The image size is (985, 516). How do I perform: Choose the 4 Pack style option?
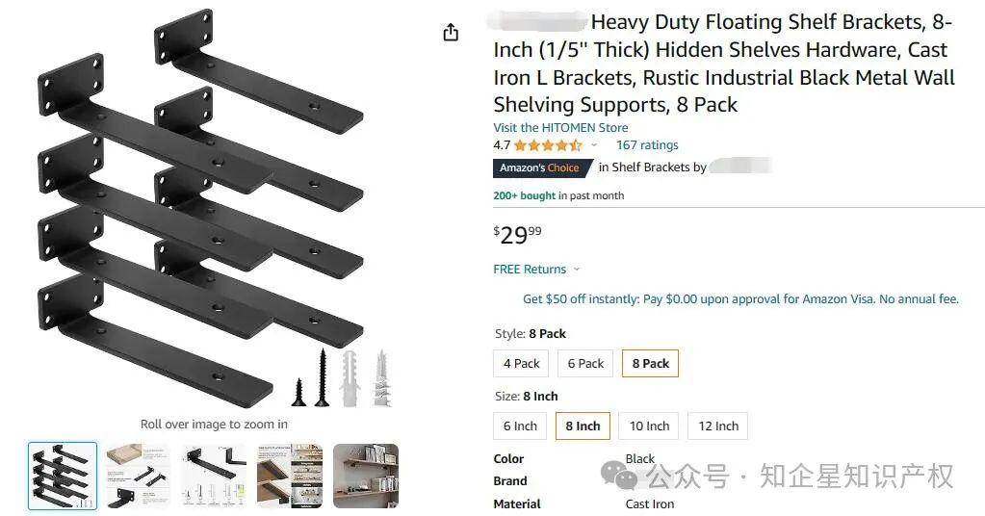coord(522,364)
